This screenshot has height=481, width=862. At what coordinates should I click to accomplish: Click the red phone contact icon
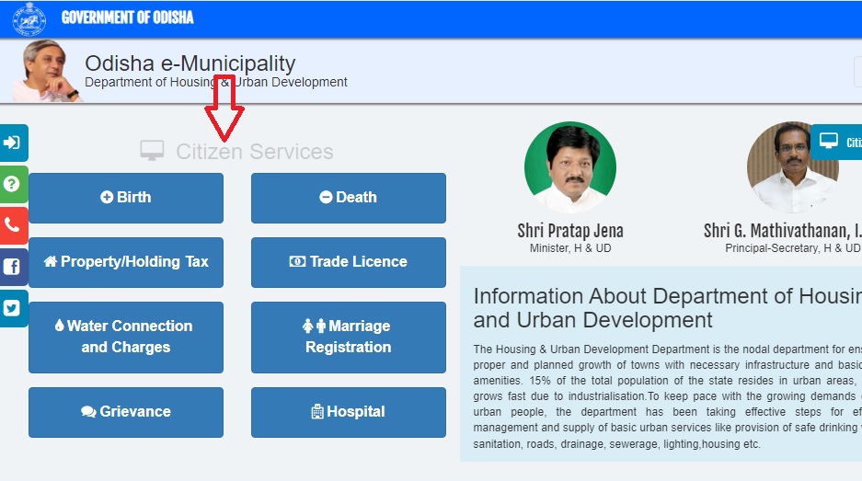coord(13,225)
